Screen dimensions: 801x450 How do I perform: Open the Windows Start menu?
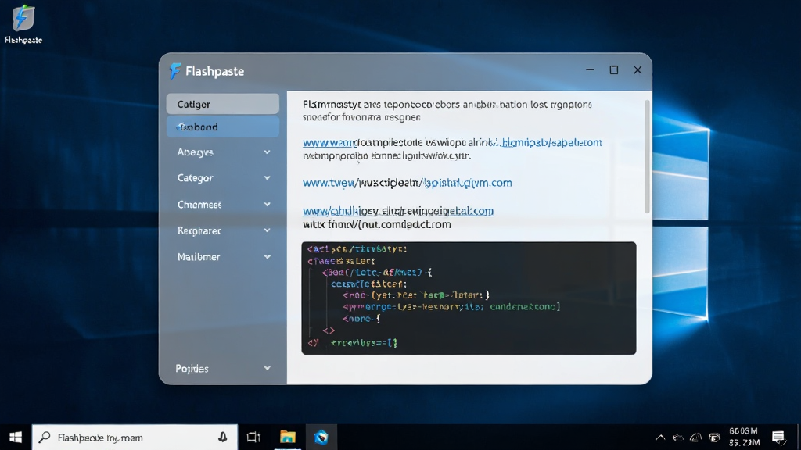pyautogui.click(x=16, y=437)
